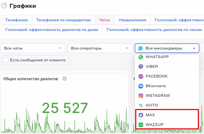
Task: Select the Чаты tab
Action: point(104,20)
